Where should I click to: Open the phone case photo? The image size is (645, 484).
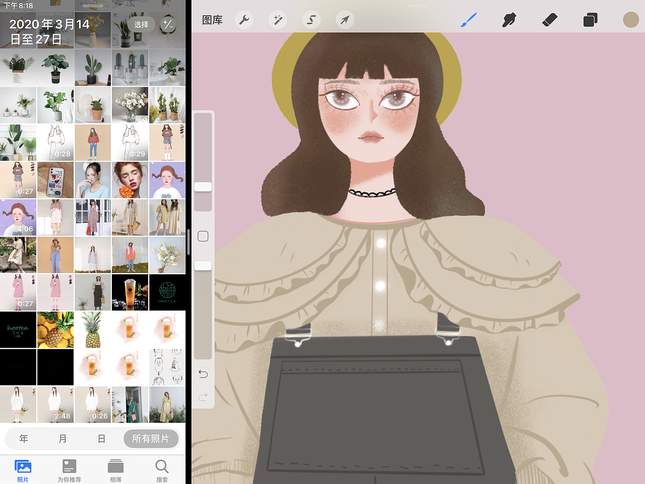(x=55, y=180)
